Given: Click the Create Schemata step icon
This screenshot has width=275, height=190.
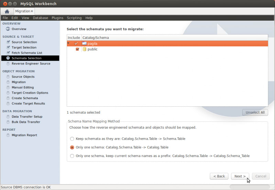Looking at the screenshot, I should 8,98.
